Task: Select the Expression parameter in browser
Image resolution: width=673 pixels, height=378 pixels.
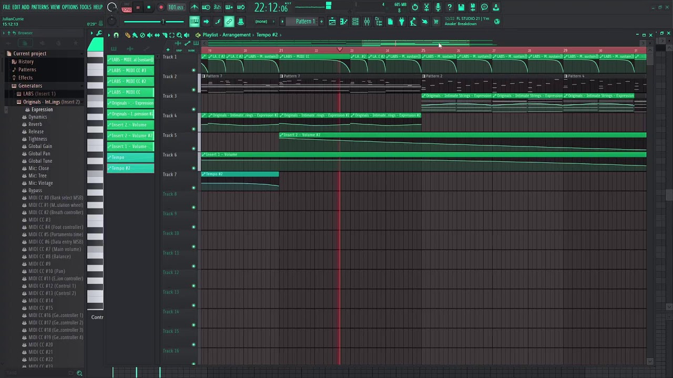Action: pyautogui.click(x=42, y=110)
